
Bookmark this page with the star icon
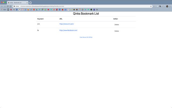click(x=151, y=6)
